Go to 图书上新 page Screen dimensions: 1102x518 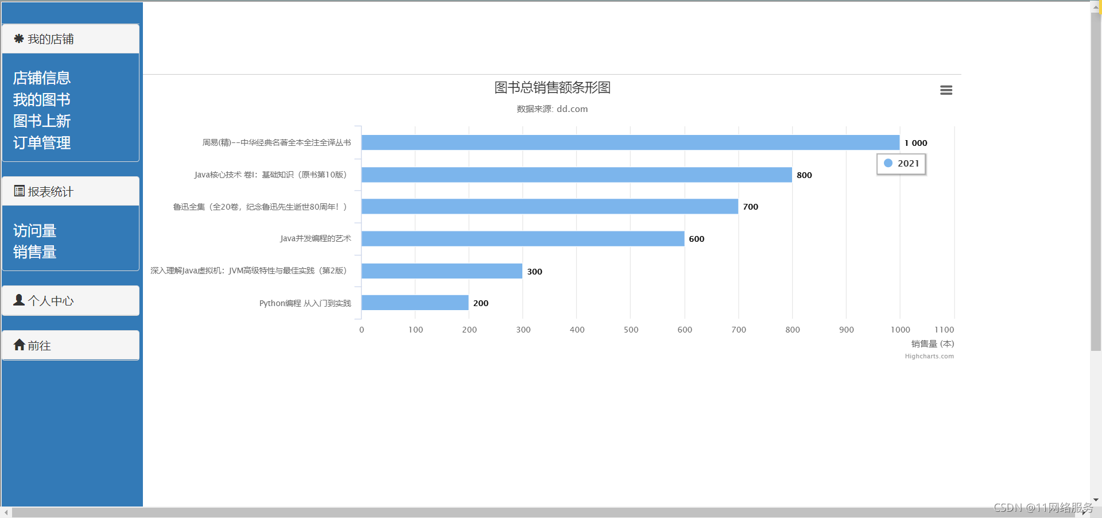42,121
